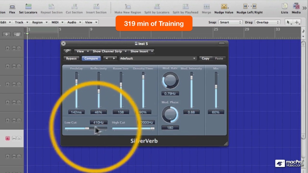Click the Paste settings button
The image size is (308, 173).
pyautogui.click(x=219, y=58)
